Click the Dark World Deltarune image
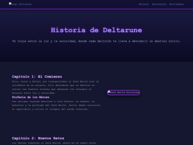Viewport: 193px width, 145px height. [123, 92]
